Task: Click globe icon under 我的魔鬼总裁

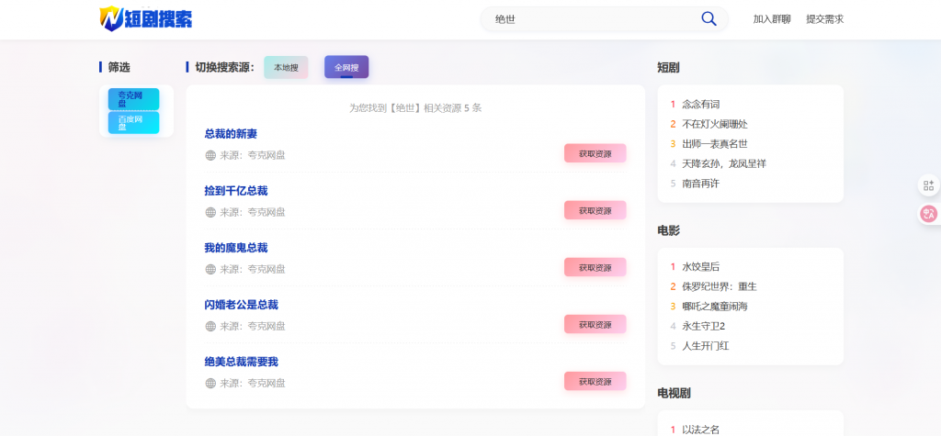Action: coord(210,269)
